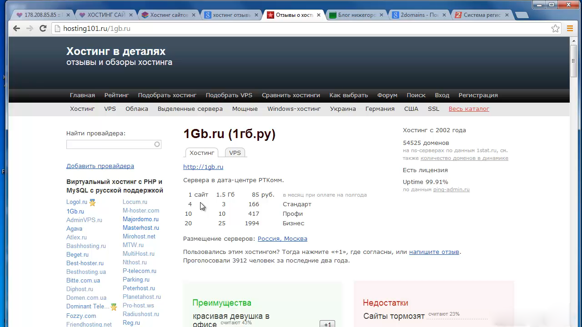Open 'Как выбрать' menu item
The height and width of the screenshot is (327, 582).
349,95
